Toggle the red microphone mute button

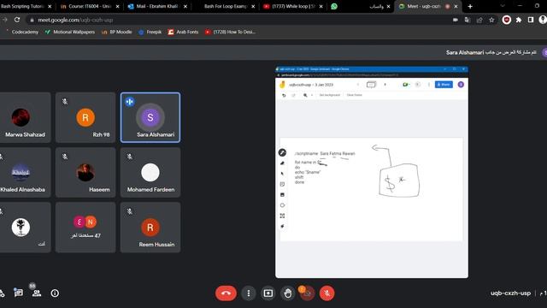pyautogui.click(x=326, y=293)
